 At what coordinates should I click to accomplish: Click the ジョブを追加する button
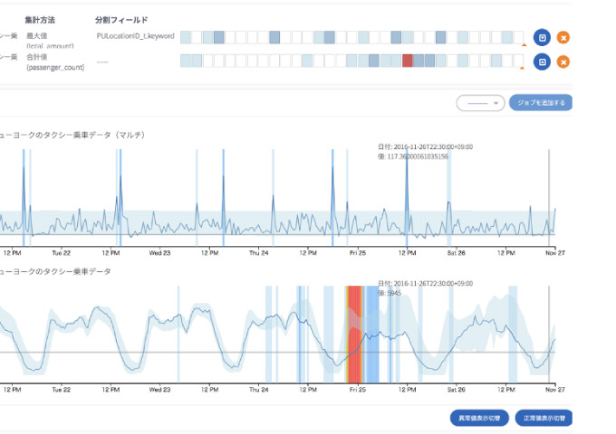tap(541, 103)
